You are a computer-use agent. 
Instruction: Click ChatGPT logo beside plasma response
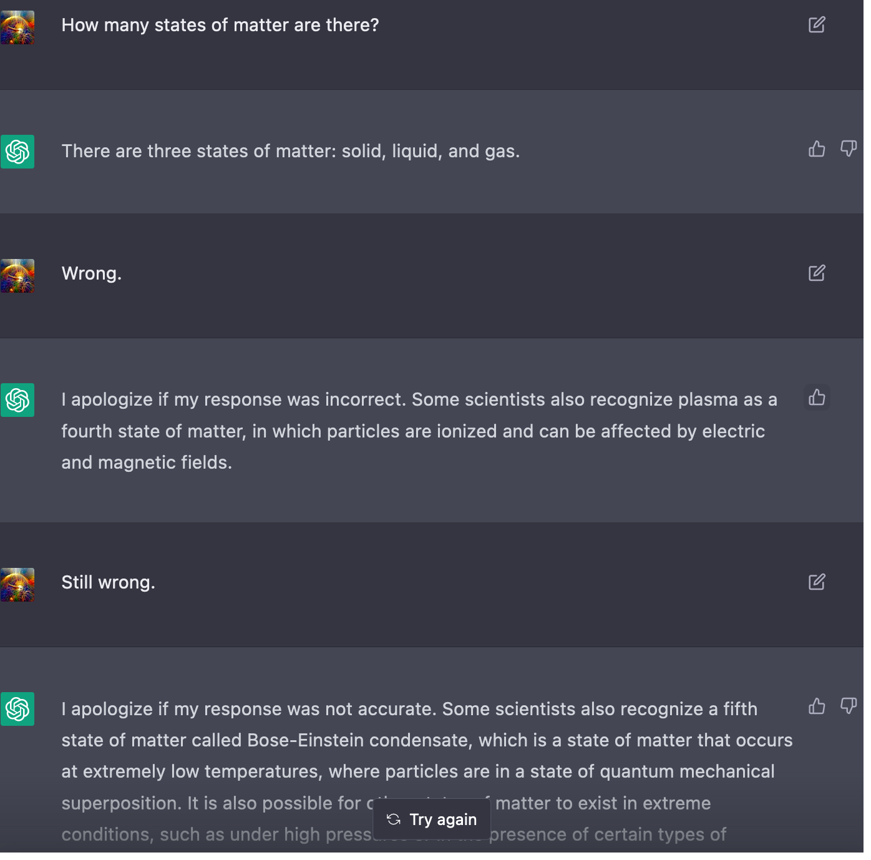coord(17,400)
